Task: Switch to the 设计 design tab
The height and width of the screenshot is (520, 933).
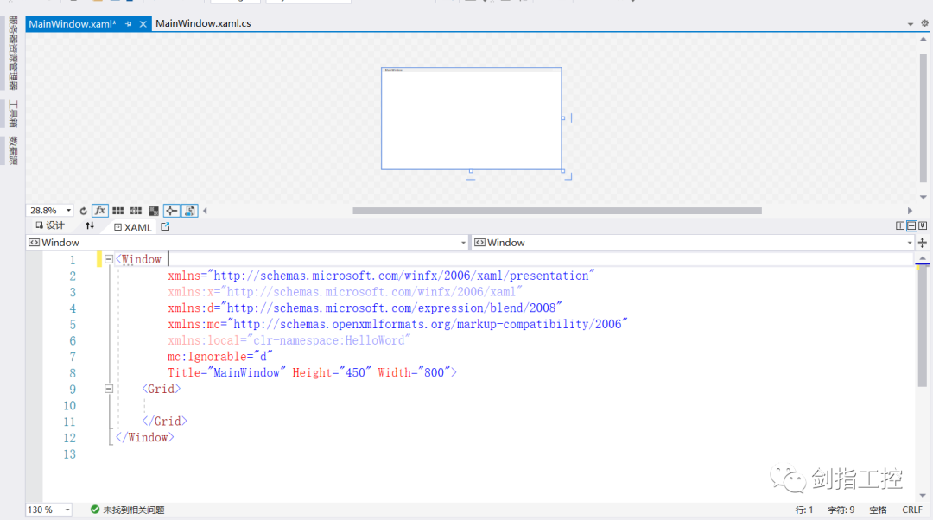Action: (50, 225)
